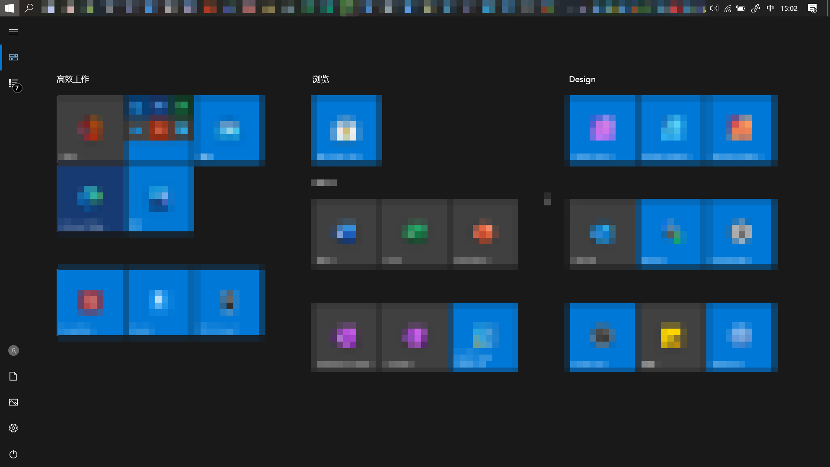The height and width of the screenshot is (467, 830).
Task: Open the Documents folder from Start sidebar
Action: (x=13, y=376)
